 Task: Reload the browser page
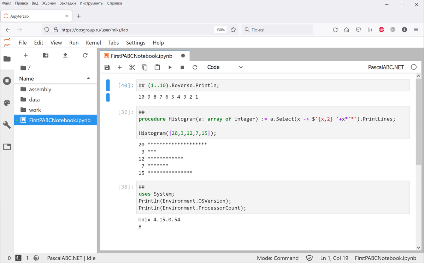(335, 30)
